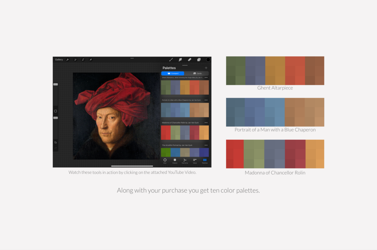Tap the square modify button in sidebar
377x250 pixels.
tap(56, 111)
